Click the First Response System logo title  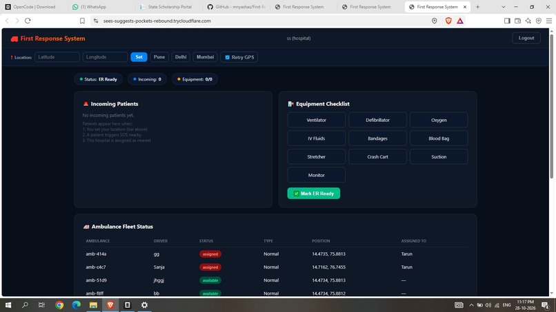48,39
